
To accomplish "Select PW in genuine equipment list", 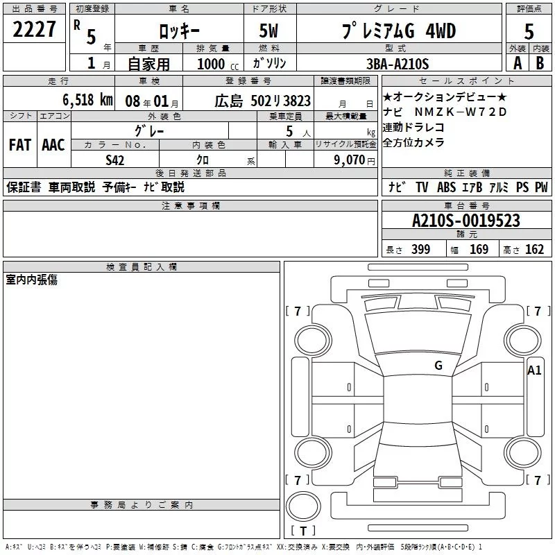I will (541, 187).
